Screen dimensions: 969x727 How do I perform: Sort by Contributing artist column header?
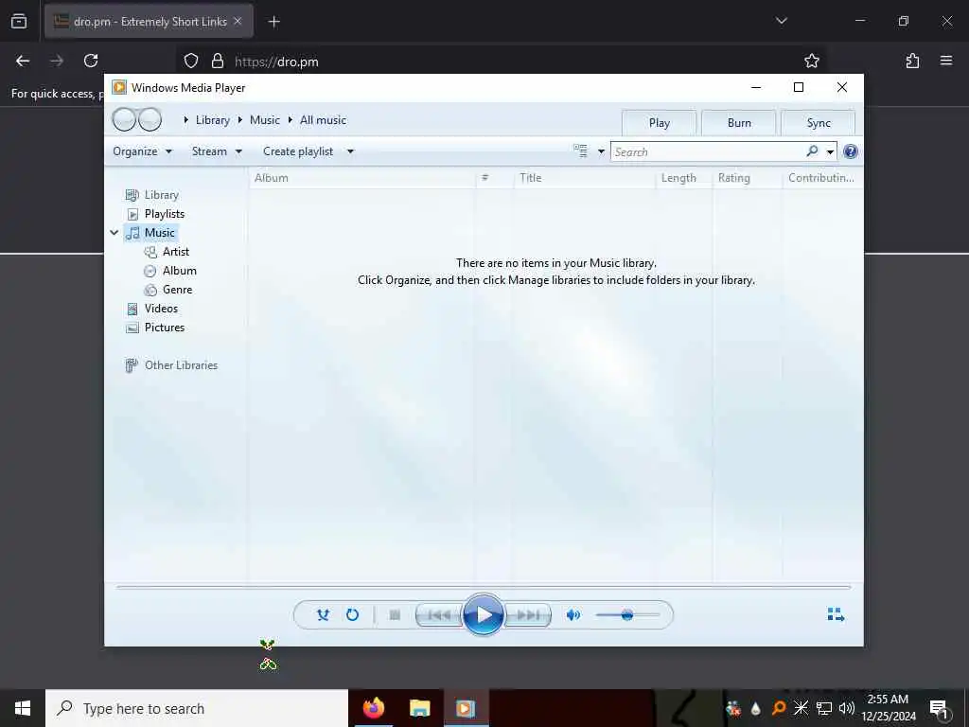[x=822, y=178]
